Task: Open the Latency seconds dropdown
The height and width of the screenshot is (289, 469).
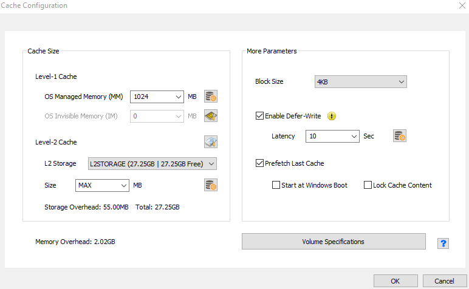Action: point(354,136)
